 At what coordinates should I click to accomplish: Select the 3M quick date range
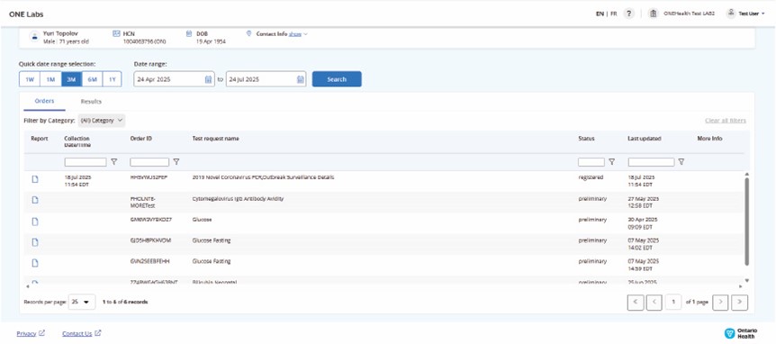click(71, 79)
